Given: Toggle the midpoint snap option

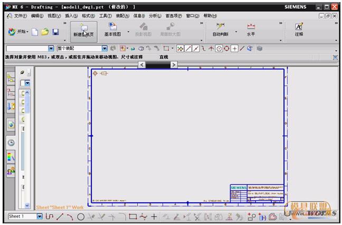Looking at the screenshot, I should tap(195, 48).
